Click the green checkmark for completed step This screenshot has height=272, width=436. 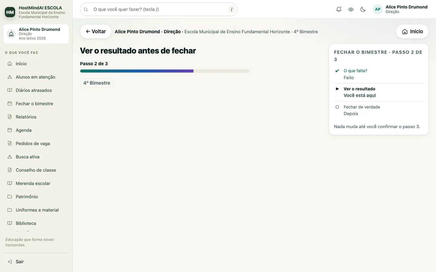point(337,71)
